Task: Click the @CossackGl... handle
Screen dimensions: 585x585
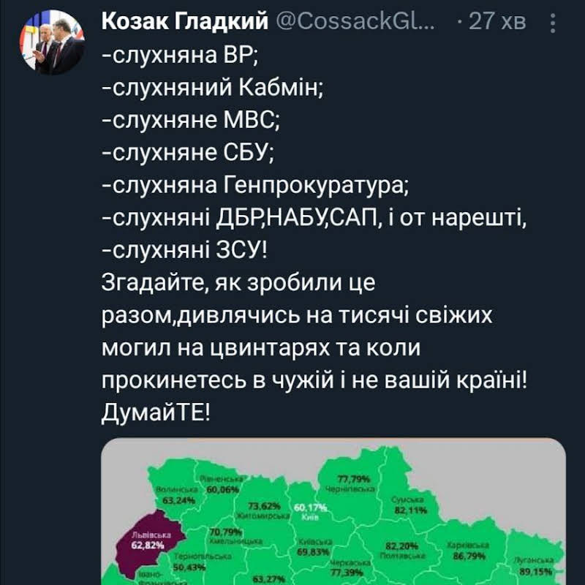Action: coord(355,22)
